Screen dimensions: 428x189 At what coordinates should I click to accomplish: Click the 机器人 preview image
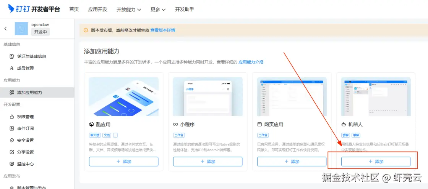coord(376,96)
